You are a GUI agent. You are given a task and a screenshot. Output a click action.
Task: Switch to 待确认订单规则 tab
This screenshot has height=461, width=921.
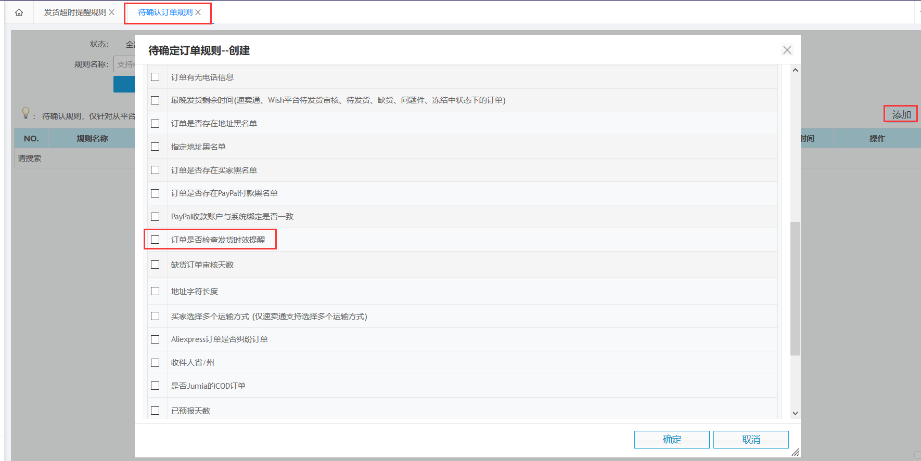pyautogui.click(x=165, y=12)
